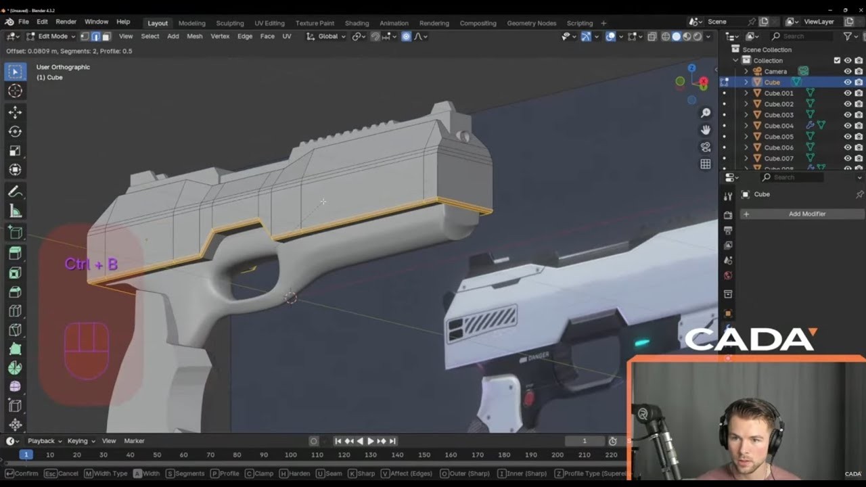Click the play animation button
The height and width of the screenshot is (487, 866).
370,441
